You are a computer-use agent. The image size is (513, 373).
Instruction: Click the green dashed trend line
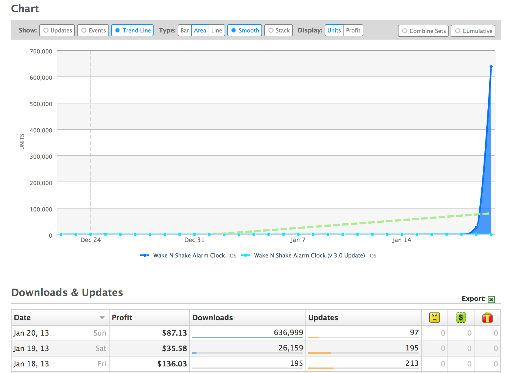click(350, 224)
